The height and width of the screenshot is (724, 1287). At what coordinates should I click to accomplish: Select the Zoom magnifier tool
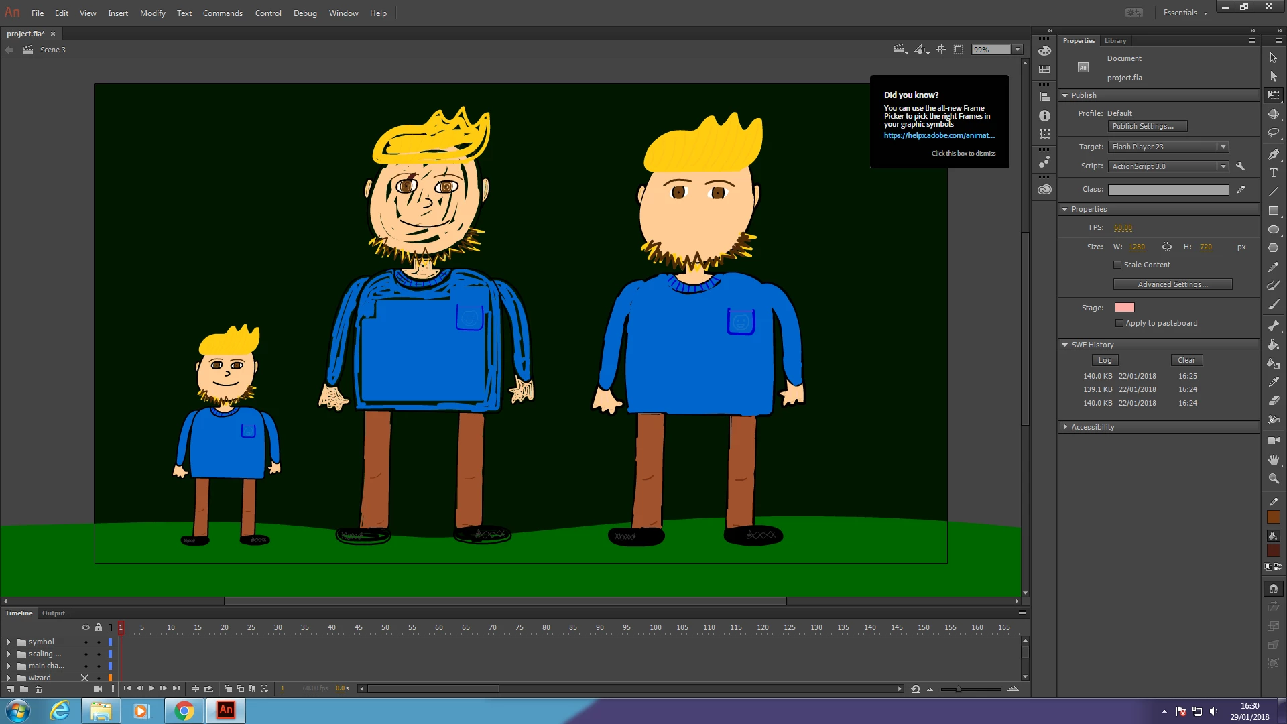coord(1274,479)
